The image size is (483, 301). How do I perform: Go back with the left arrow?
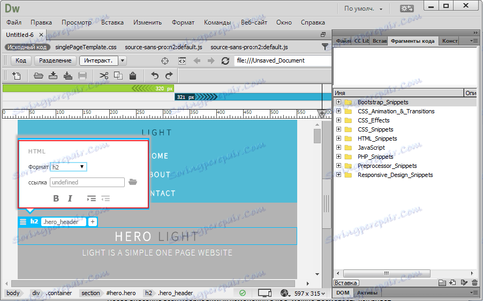[x=197, y=61]
